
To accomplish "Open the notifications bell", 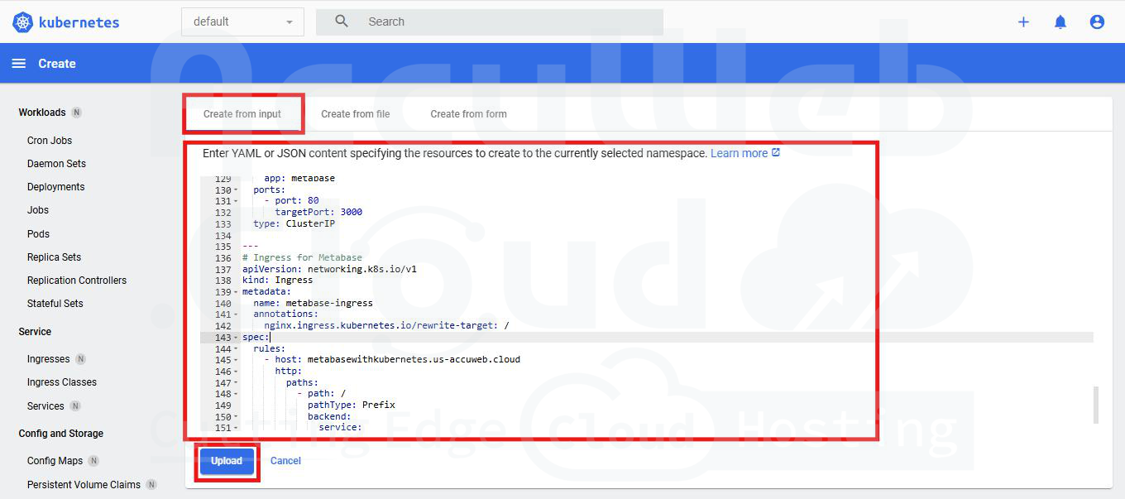I will (x=1060, y=22).
